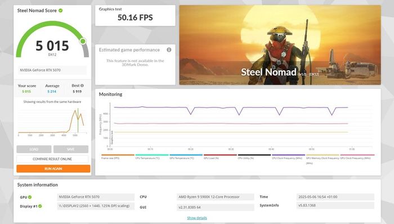
Task: Click the 'not available in the 3DMark Demo' message
Action: pos(135,62)
